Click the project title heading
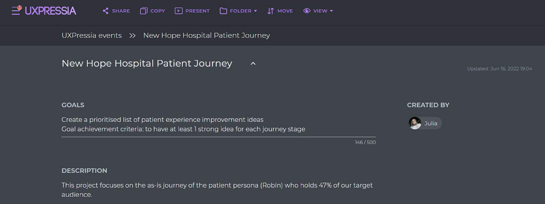The width and height of the screenshot is (545, 204). (x=147, y=64)
